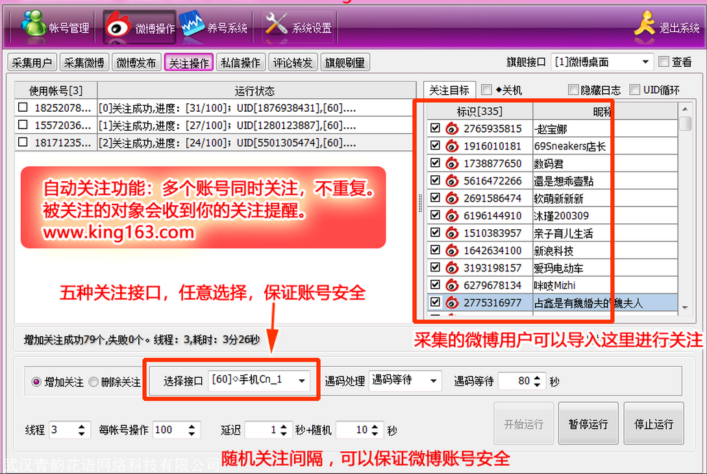Toggle 查看 checkbox
Viewport: 707px width, 474px height.
[664, 62]
